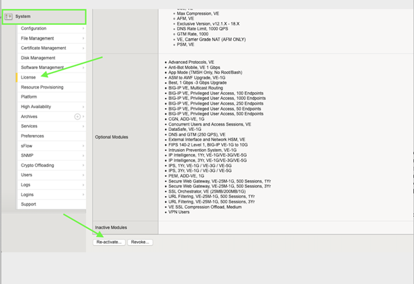
Task: Click the System menu icon
Action: pyautogui.click(x=8, y=17)
